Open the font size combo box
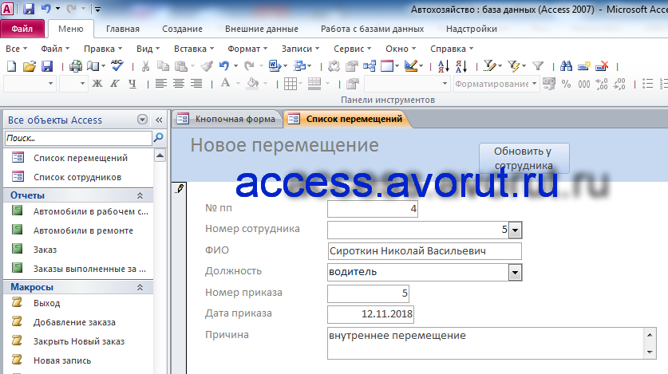This screenshot has height=374, width=668. pos(73,84)
